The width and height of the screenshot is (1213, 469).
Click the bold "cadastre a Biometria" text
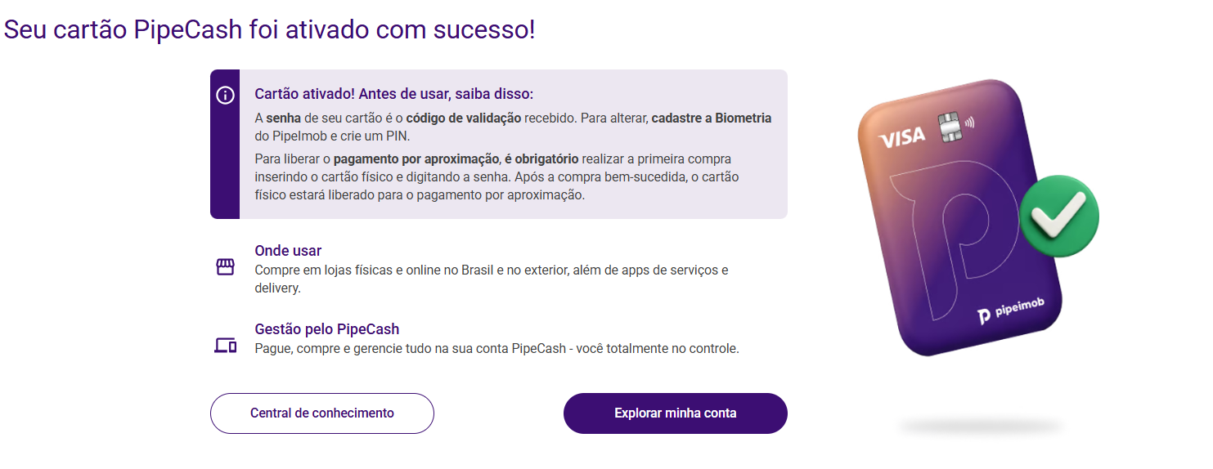(711, 118)
